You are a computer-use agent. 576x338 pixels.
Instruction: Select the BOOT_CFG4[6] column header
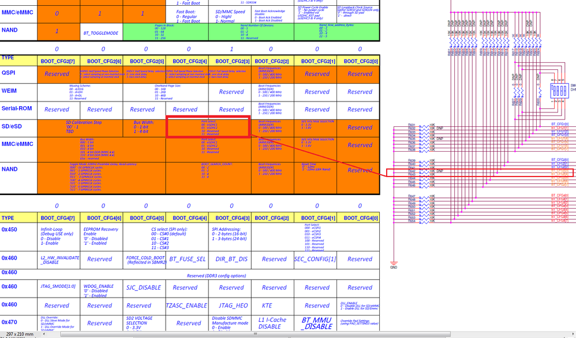(102, 218)
